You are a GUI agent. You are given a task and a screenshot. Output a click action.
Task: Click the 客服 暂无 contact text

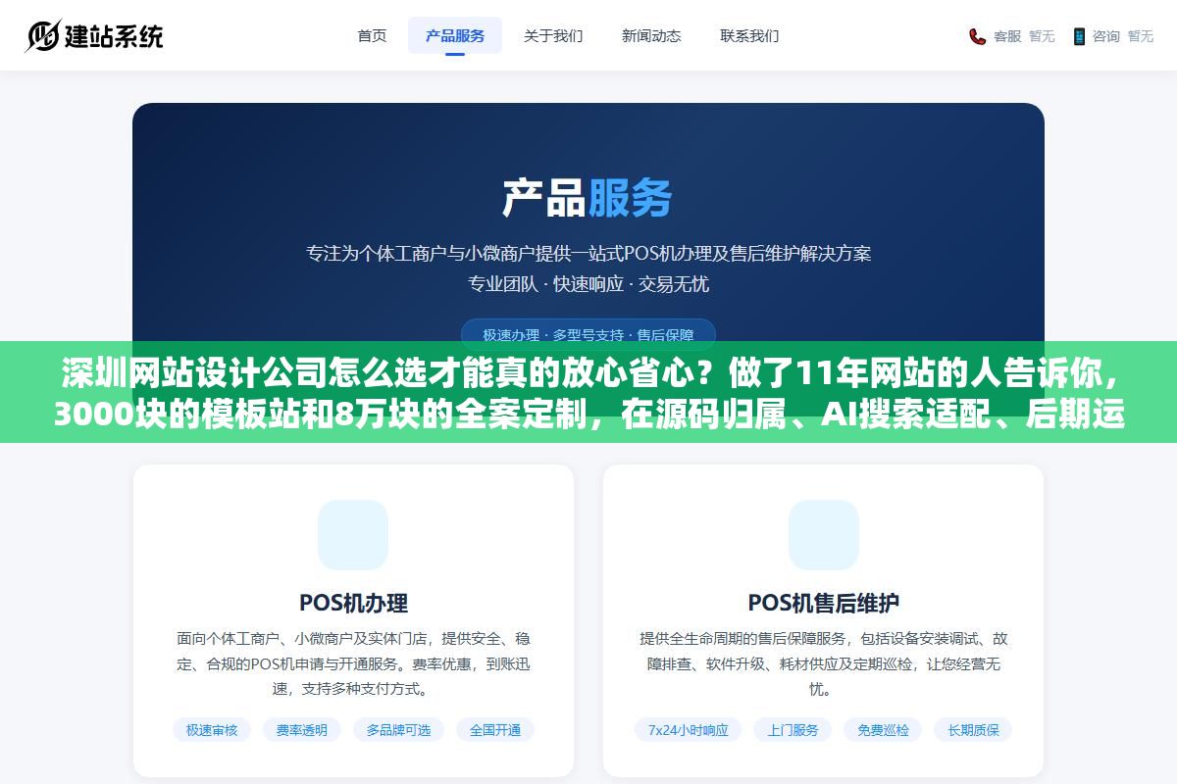coord(1024,36)
